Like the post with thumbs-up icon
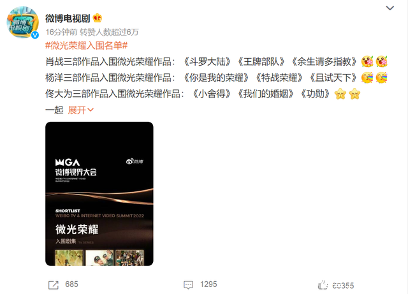408x294 pixels. (x=323, y=285)
